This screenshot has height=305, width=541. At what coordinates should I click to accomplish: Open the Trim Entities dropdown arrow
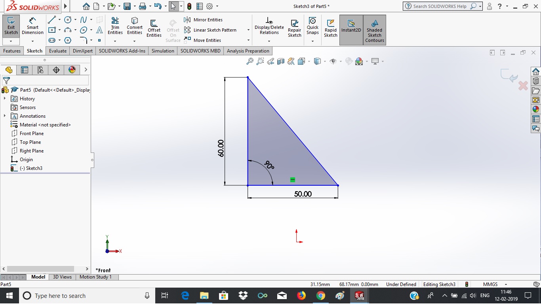115,41
